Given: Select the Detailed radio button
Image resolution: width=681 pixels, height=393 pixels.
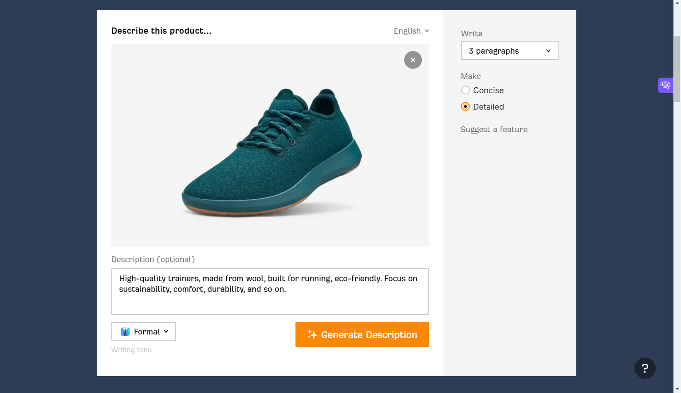Looking at the screenshot, I should click(x=465, y=106).
